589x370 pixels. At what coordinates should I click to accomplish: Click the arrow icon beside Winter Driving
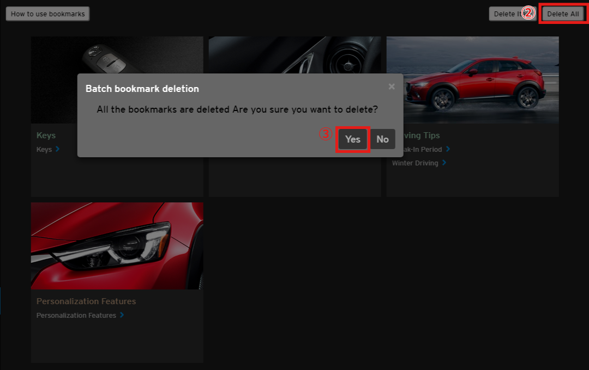444,163
